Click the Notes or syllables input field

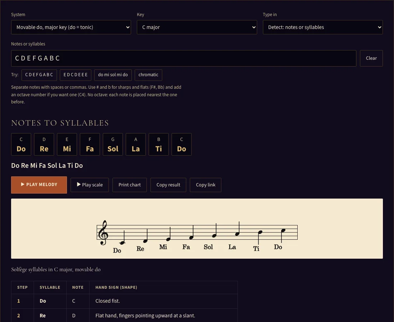click(183, 58)
